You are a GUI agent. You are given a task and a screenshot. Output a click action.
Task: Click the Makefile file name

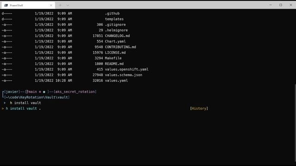coord(113,58)
